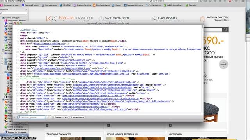Click the shopping cart bag icon
250x140 pixels.
pos(202,19)
